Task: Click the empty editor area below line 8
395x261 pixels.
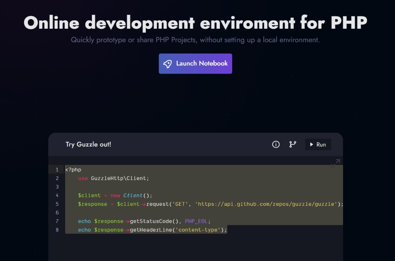Action: point(195,248)
